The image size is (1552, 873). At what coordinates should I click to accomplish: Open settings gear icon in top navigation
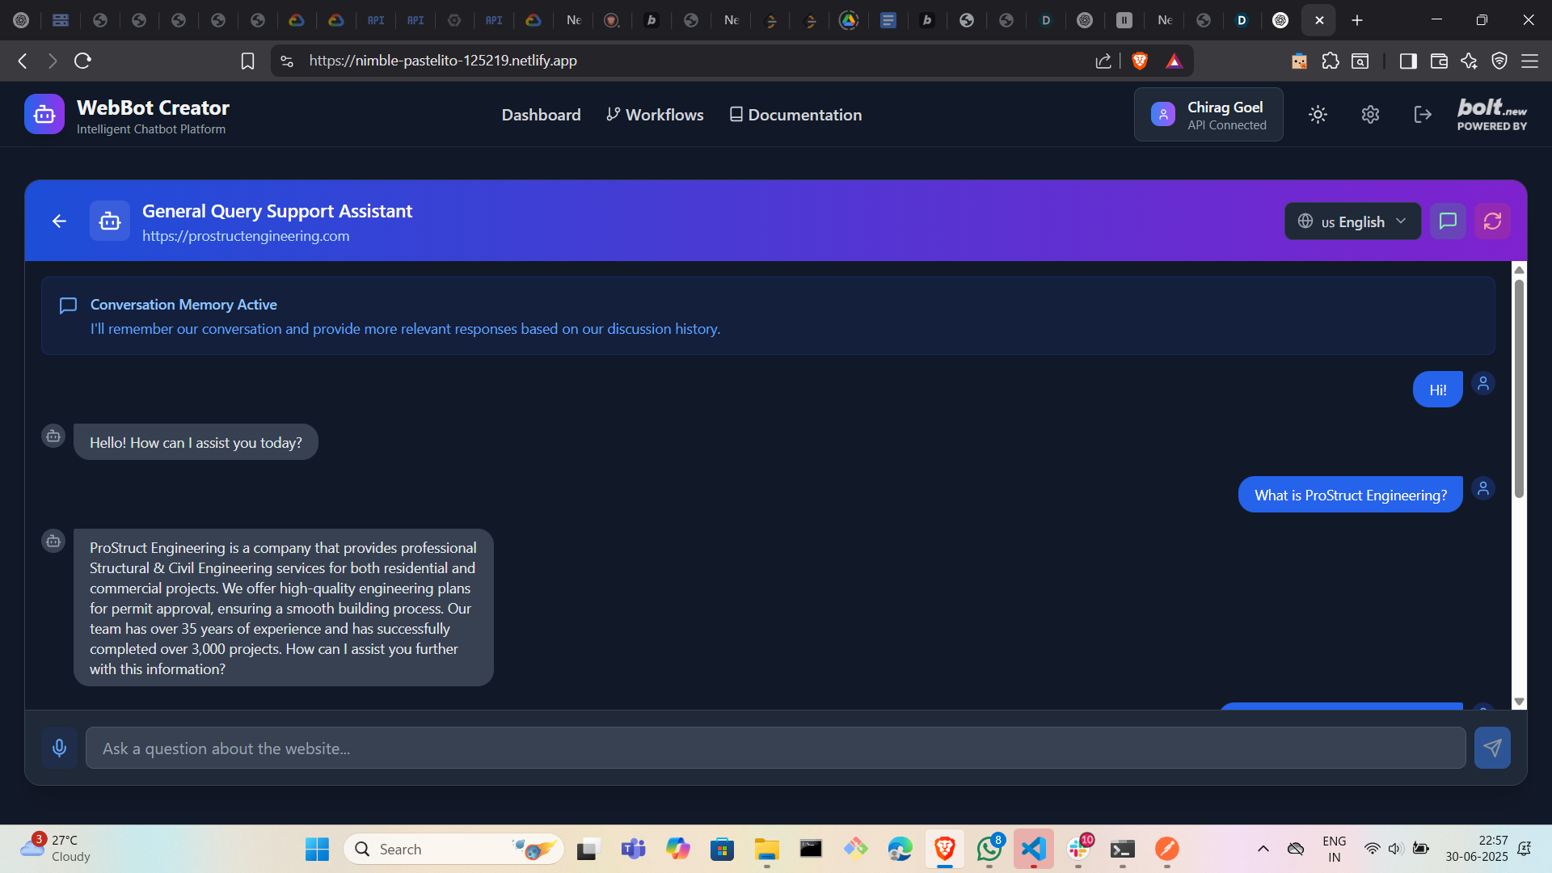pyautogui.click(x=1370, y=115)
